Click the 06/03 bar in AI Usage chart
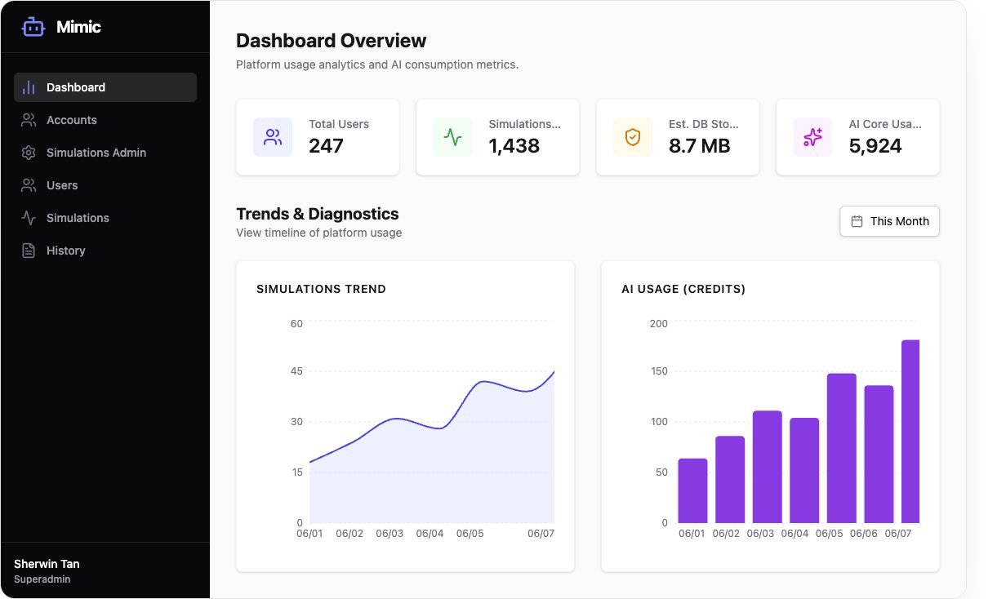1006x599 pixels. click(768, 467)
